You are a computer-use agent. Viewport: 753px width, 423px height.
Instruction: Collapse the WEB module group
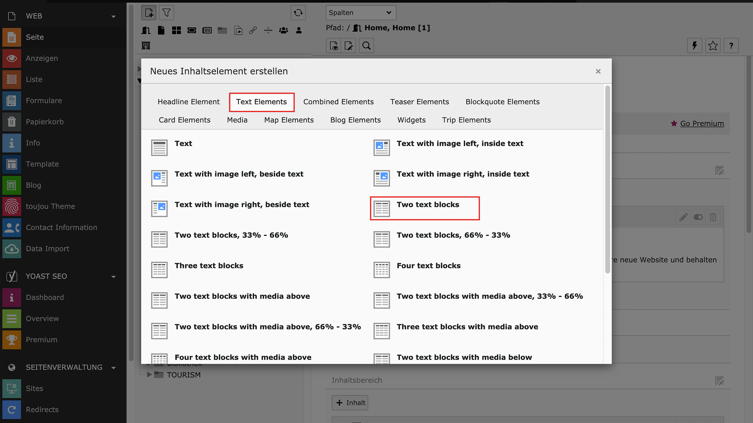pyautogui.click(x=113, y=16)
